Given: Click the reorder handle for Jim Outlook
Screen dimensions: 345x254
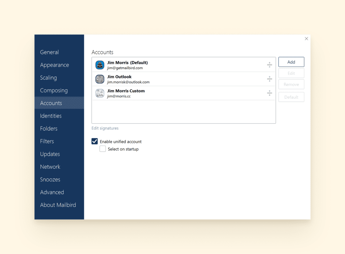Looking at the screenshot, I should pos(270,79).
